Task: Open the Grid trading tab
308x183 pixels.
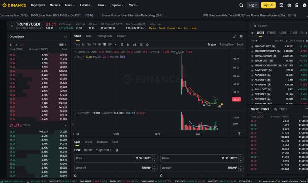Action: coord(115,142)
